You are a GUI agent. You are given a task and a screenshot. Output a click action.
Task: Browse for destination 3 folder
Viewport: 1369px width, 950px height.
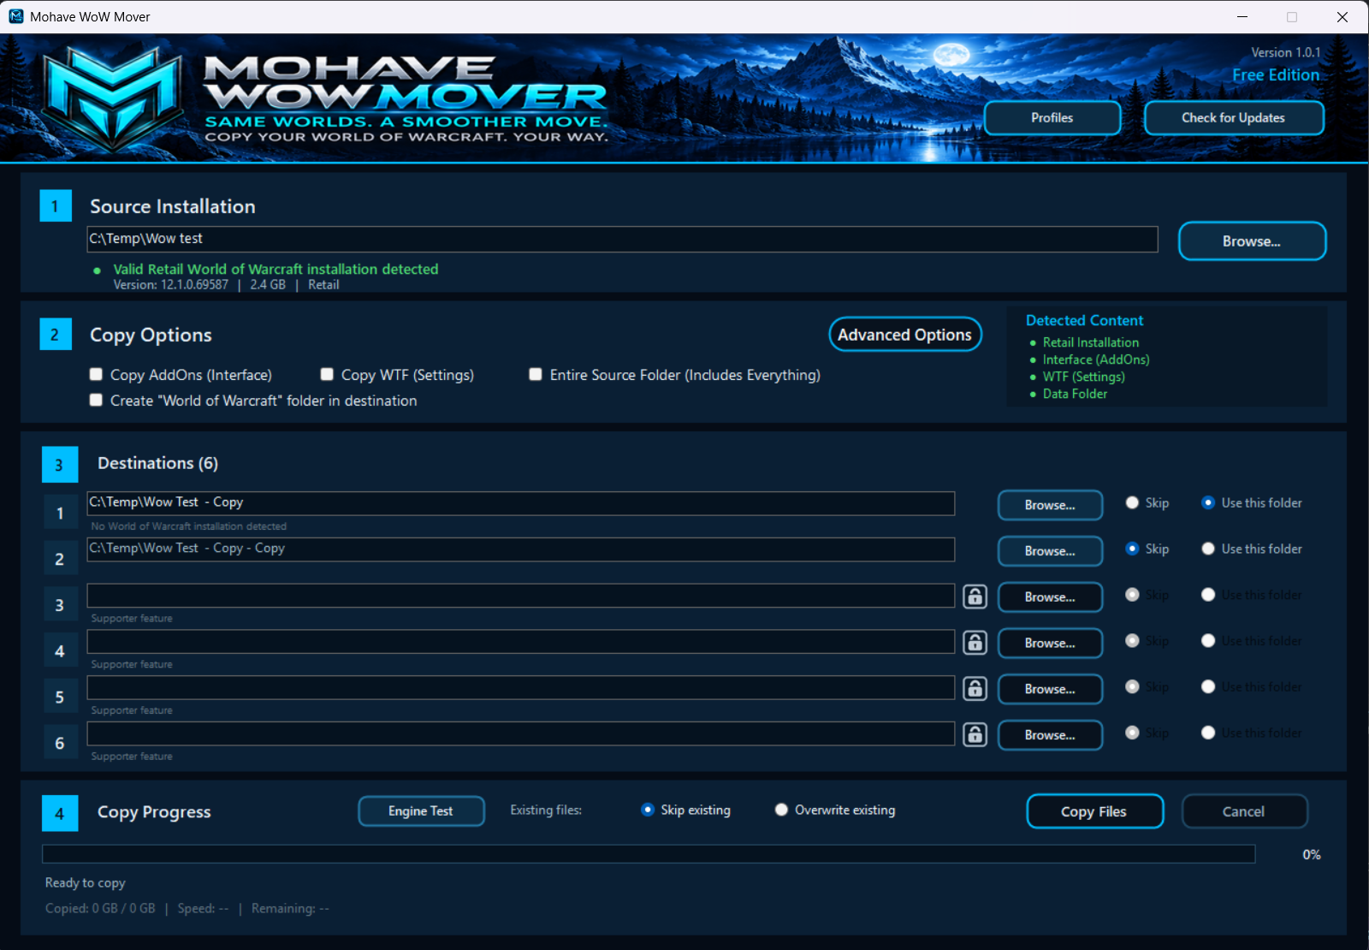1050,597
